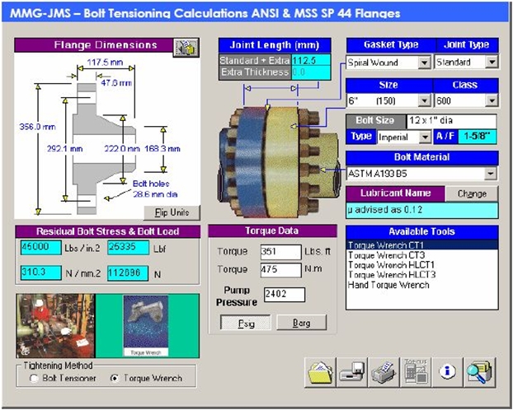This screenshot has height=410, width=513.
Task: Click the Extra Thickness value field
Action: click(x=310, y=72)
